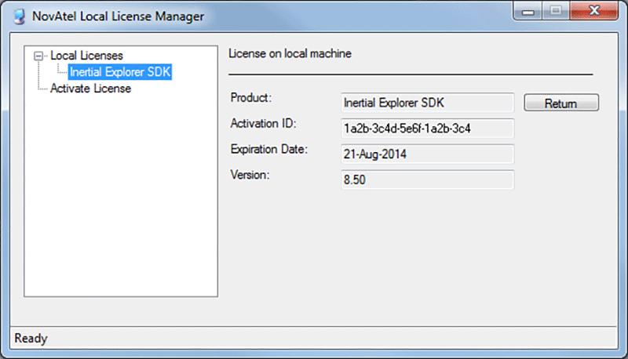Click into the Product field
Image resolution: width=628 pixels, height=359 pixels.
tap(427, 103)
